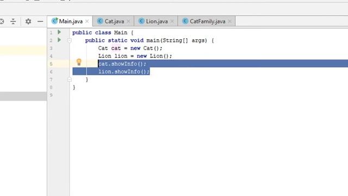Screen dimensions: 348x196
Task: Close the Lion.java tab
Action: (172, 21)
